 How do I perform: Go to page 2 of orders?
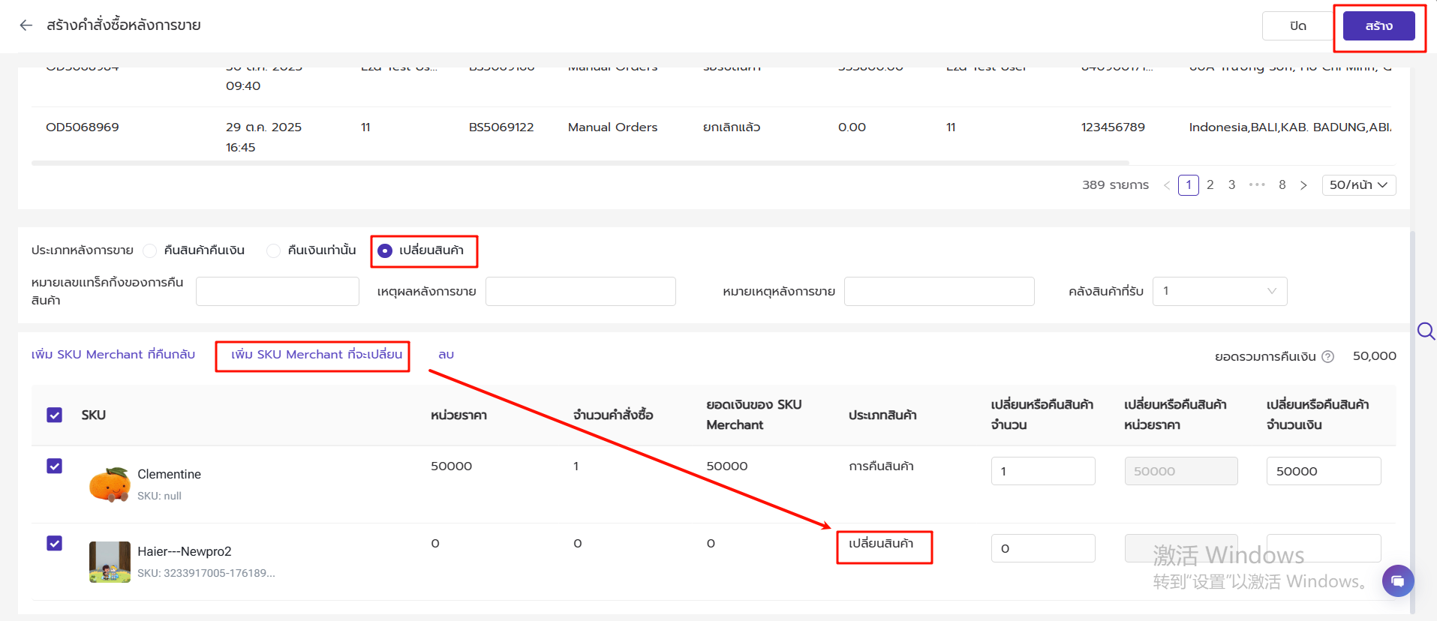click(x=1210, y=185)
